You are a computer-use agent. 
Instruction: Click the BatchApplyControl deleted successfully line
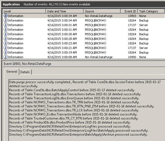click(72, 90)
